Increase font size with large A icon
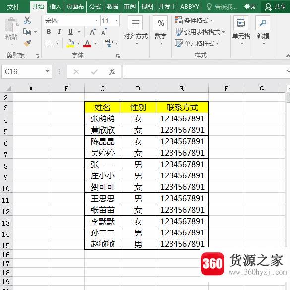Viewport: 290px width, 290px height. click(93, 32)
